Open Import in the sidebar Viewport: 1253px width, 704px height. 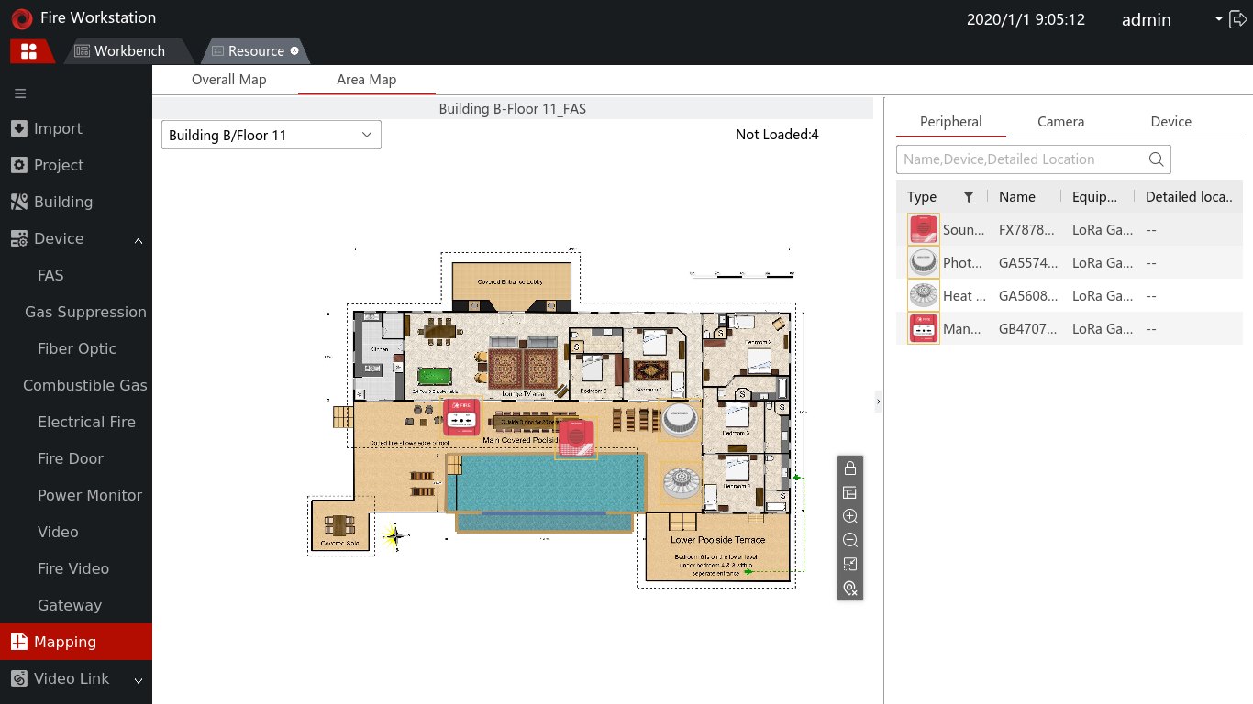[76, 129]
